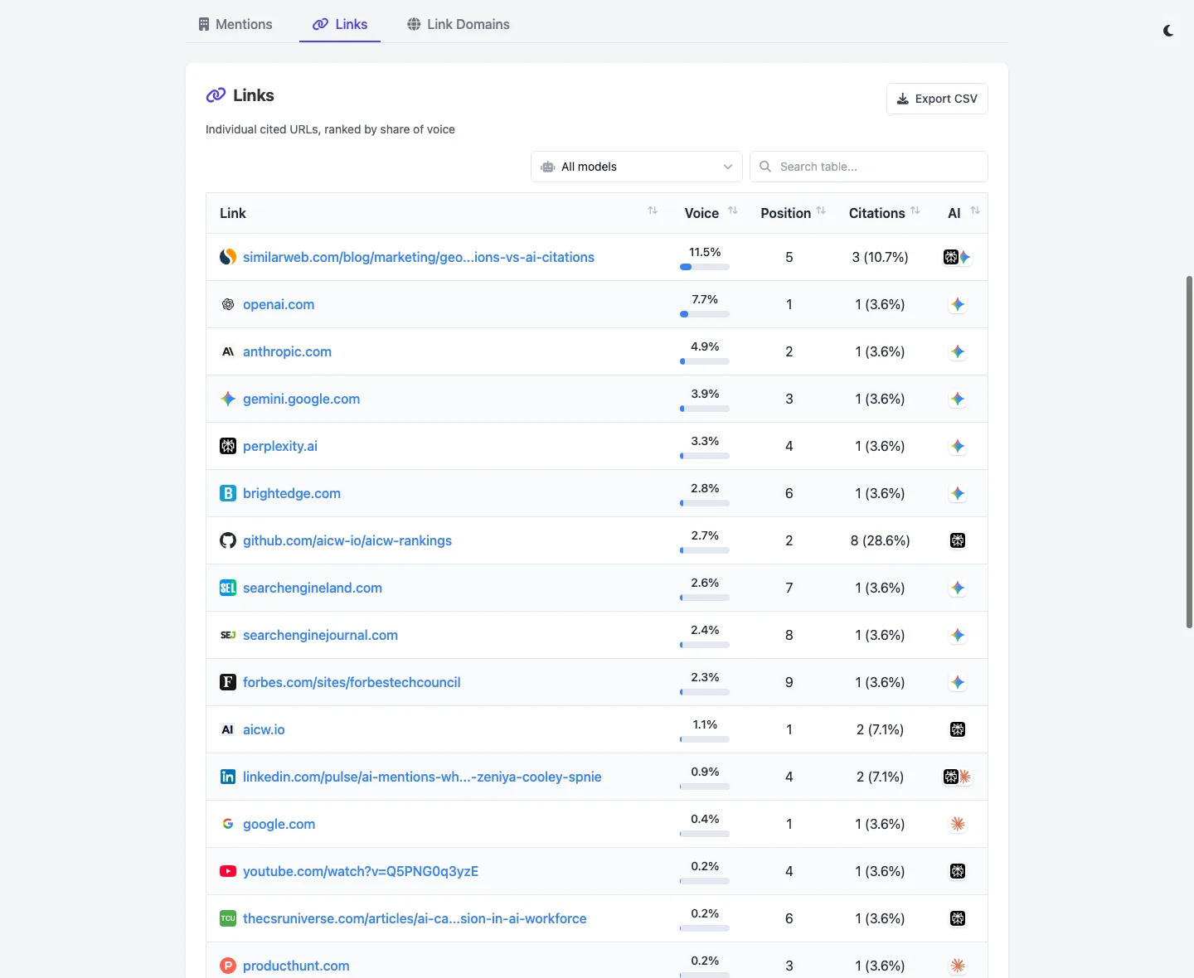Click the aicw.io AI favicon

pyautogui.click(x=228, y=729)
